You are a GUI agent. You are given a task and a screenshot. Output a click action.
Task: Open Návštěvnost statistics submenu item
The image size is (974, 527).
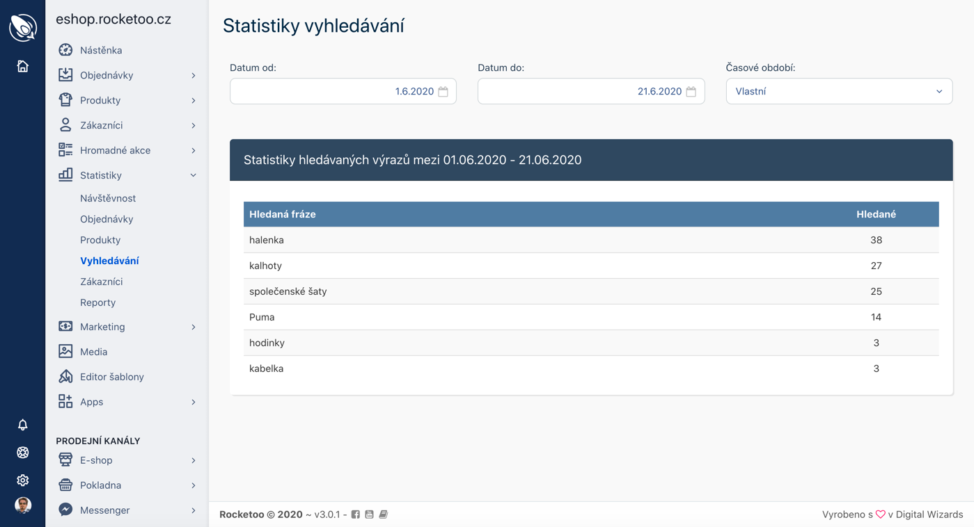click(x=108, y=198)
